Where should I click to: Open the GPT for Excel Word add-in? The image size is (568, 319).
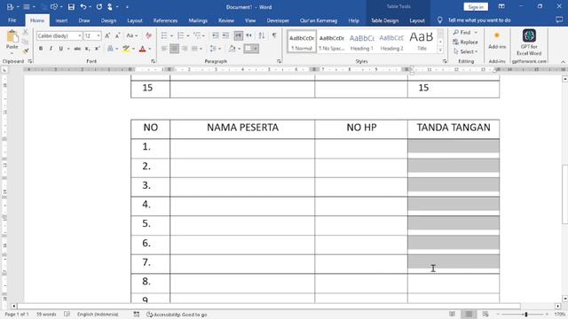[x=529, y=43]
